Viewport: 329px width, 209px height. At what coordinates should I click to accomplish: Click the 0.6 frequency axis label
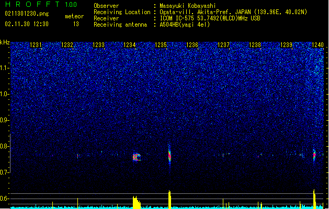[5, 199]
